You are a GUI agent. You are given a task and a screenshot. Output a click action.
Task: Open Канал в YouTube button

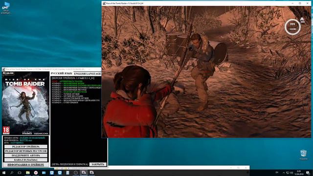pyautogui.click(x=26, y=160)
